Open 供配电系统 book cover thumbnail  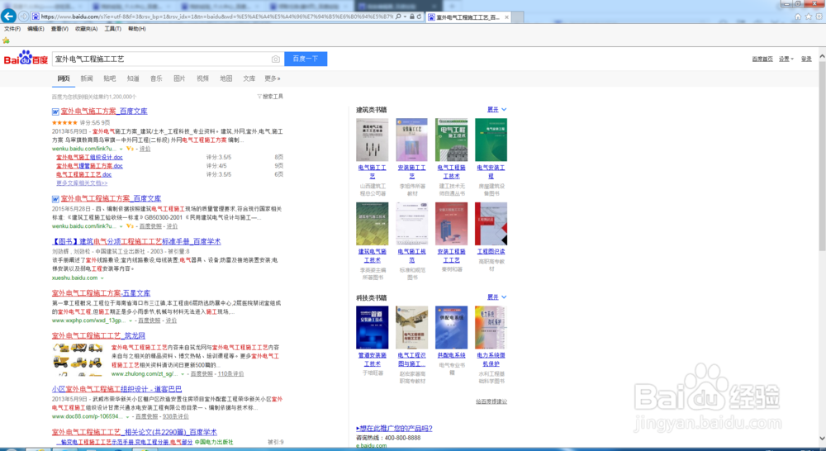[452, 327]
